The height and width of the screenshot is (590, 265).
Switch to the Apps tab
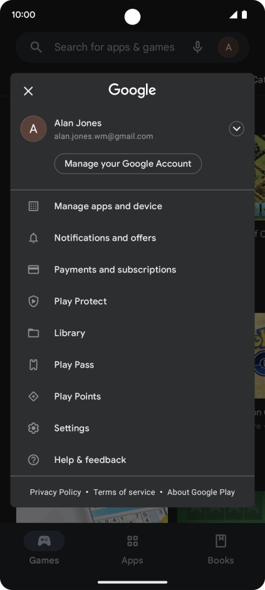coord(133,548)
